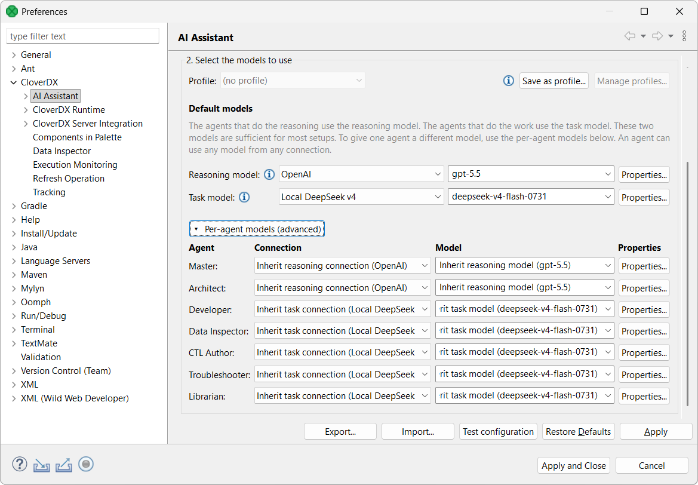698x485 pixels.
Task: Open the view menu three-dots icon
Action: pos(684,36)
